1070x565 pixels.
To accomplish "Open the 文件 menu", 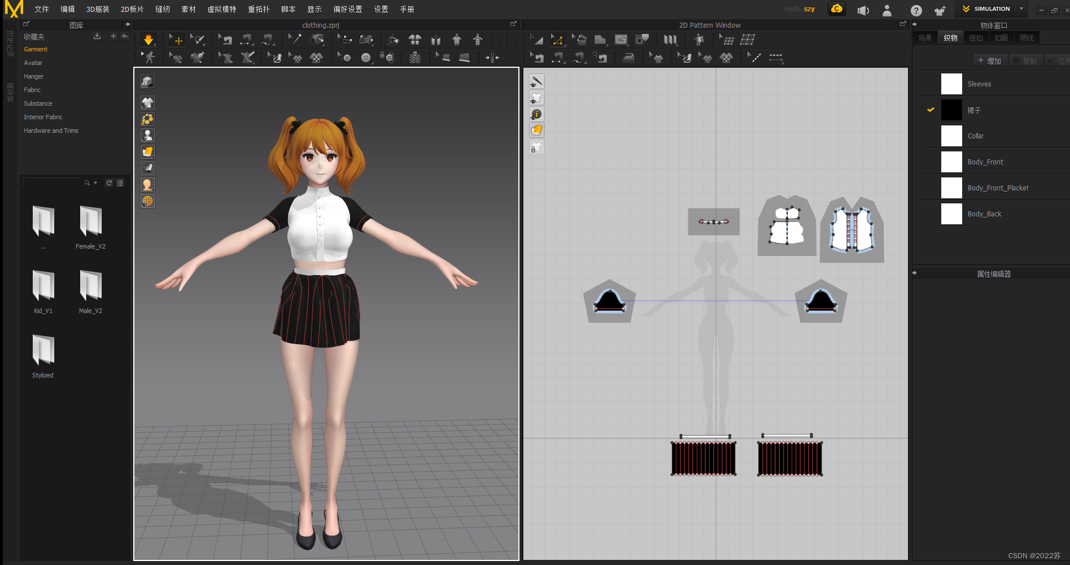I will pos(42,9).
